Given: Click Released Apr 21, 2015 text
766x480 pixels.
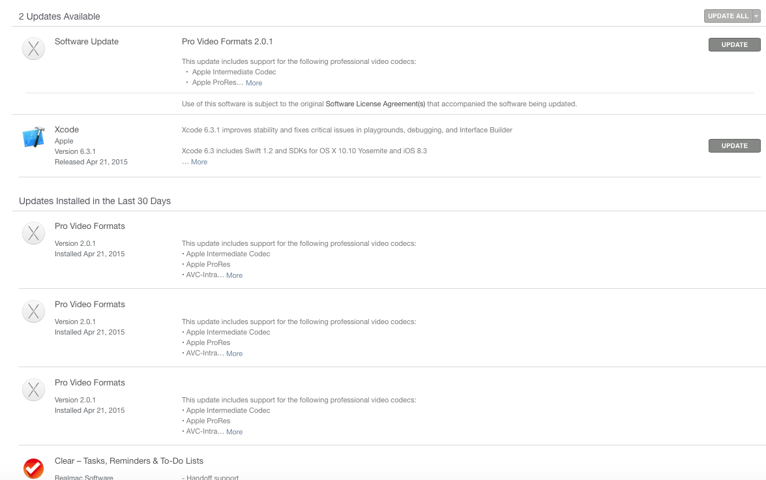Looking at the screenshot, I should pos(91,162).
